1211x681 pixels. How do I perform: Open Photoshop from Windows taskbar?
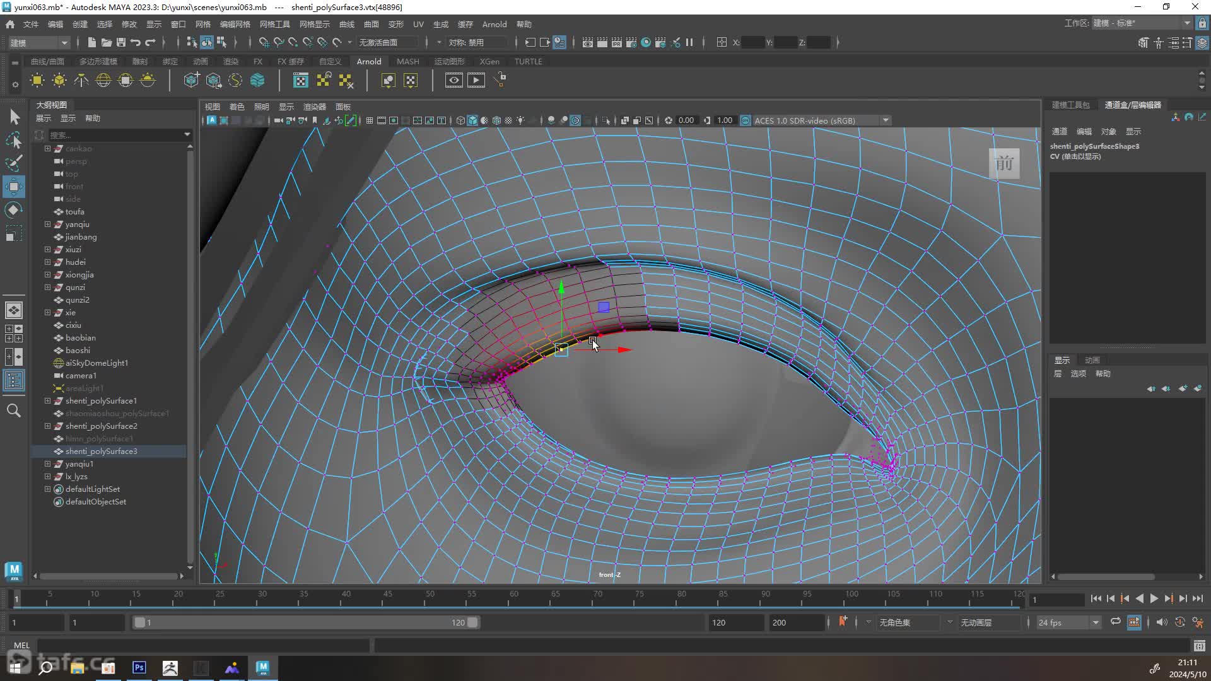[x=139, y=668]
